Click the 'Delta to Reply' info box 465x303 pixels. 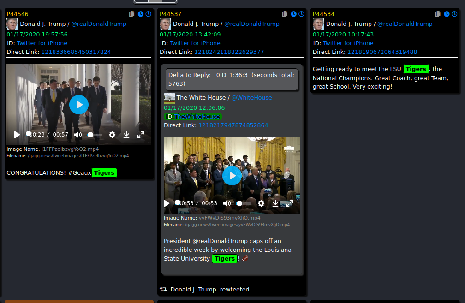[231, 79]
